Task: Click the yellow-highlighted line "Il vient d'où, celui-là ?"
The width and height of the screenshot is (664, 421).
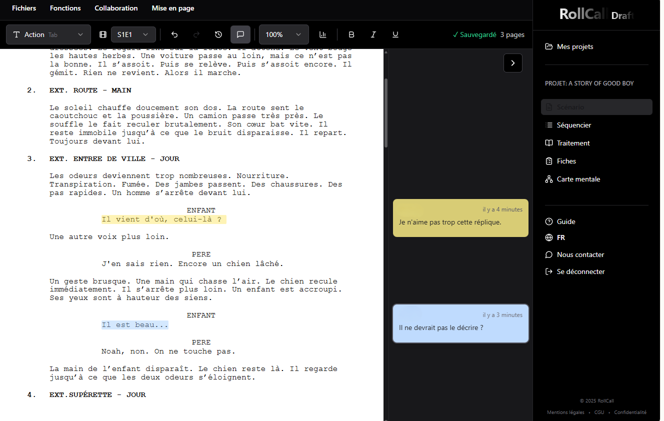Action: coord(163,219)
